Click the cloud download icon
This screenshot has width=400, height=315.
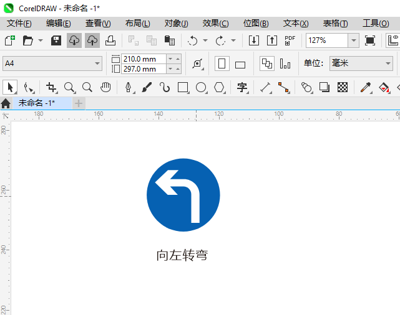tap(74, 40)
